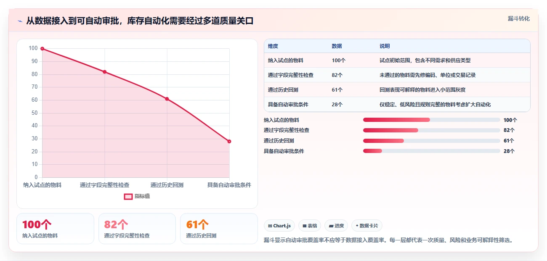The height and width of the screenshot is (261, 547).
Task: Click x-axis label 具备自动审批条件
Action: 229,185
